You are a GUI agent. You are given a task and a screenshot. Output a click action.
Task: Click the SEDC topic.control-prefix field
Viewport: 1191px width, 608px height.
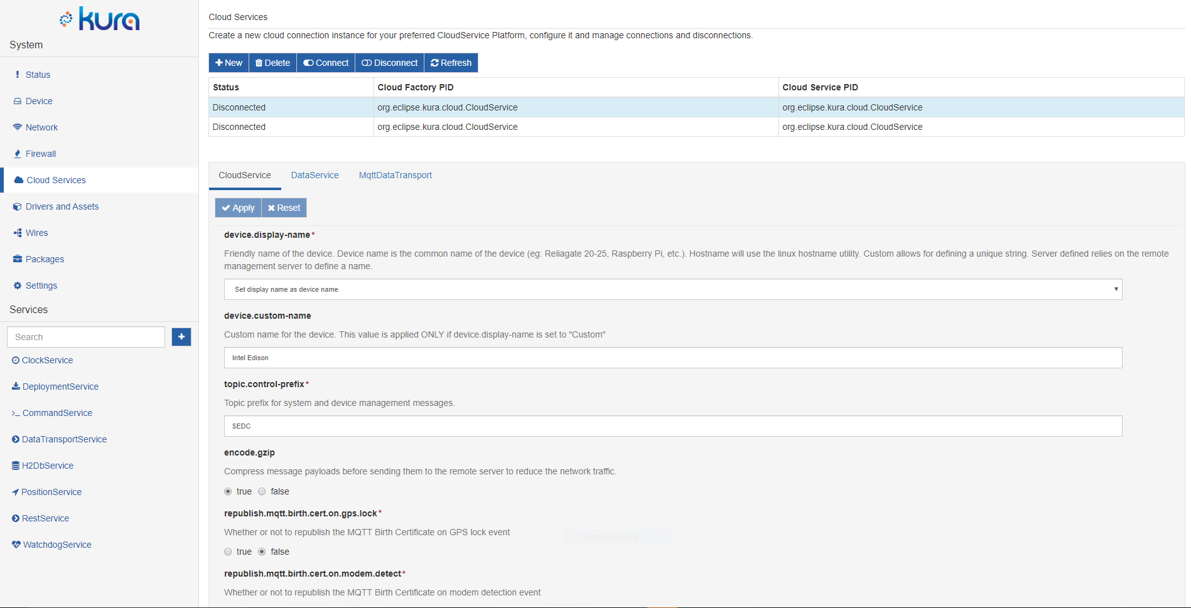[x=672, y=426]
